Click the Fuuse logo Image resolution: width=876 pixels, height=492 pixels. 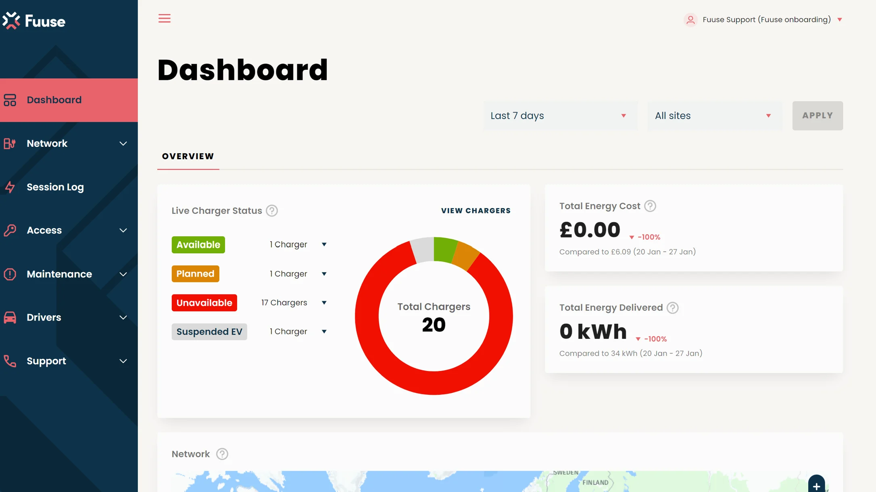coord(34,21)
